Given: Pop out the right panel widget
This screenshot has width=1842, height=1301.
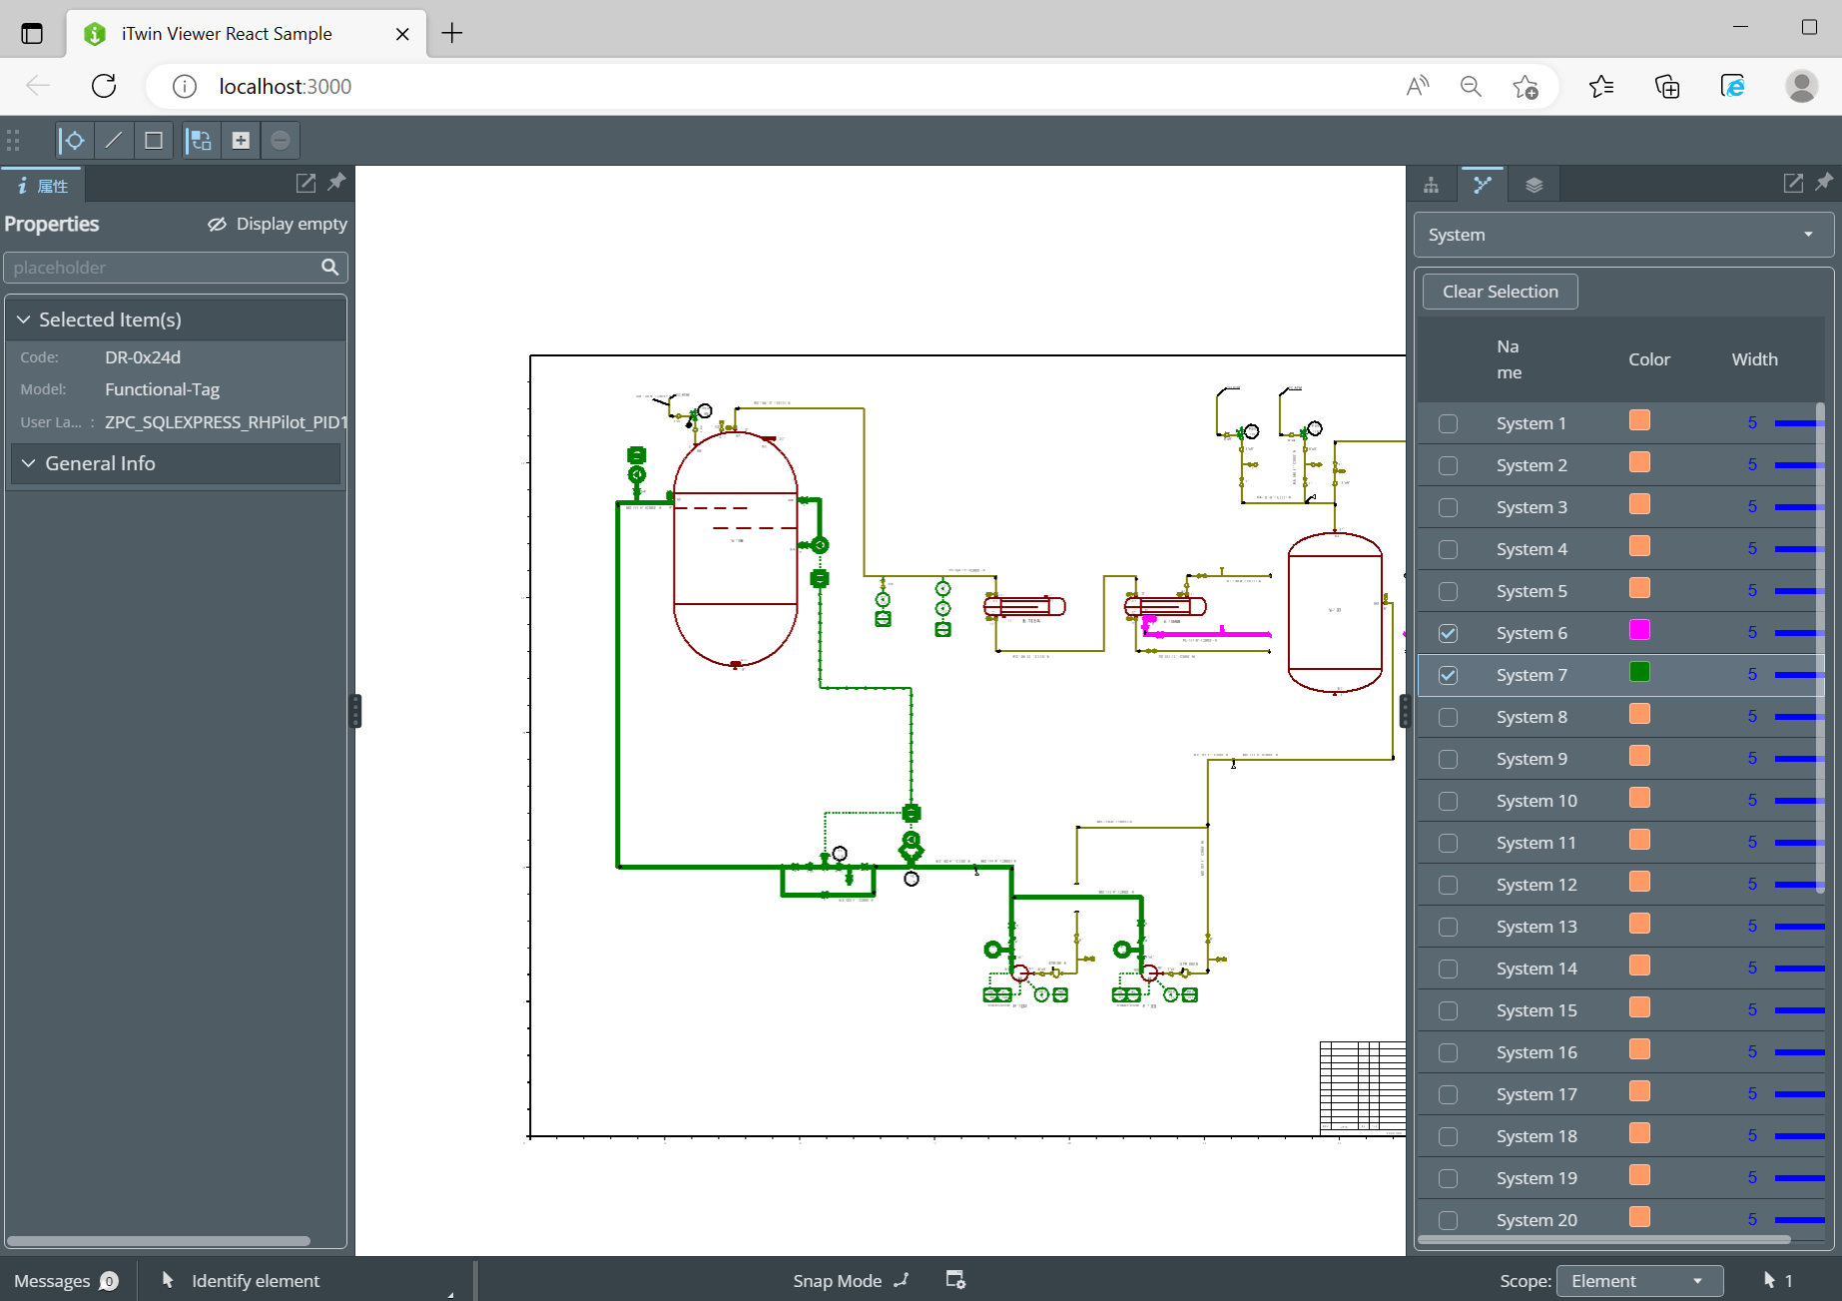Looking at the screenshot, I should (1793, 183).
